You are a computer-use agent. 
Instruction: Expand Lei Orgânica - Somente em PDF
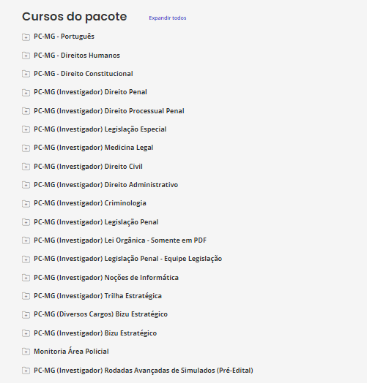point(120,240)
